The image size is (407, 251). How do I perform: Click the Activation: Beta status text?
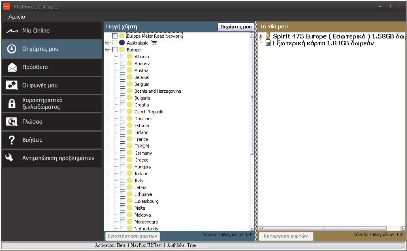(x=110, y=245)
